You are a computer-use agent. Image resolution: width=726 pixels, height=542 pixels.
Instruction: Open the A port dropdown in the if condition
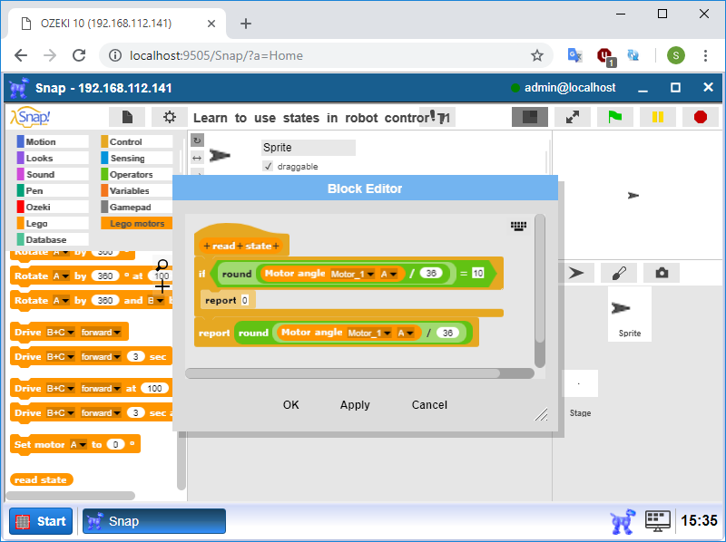(388, 275)
